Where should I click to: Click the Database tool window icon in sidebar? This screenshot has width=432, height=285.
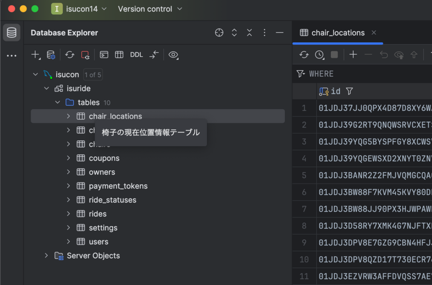tap(12, 33)
